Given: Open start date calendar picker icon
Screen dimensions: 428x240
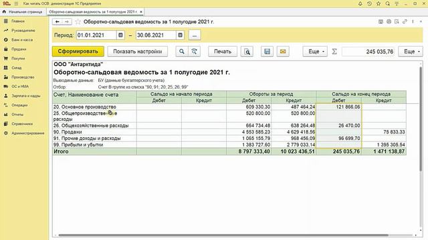Looking at the screenshot, I should point(120,35).
